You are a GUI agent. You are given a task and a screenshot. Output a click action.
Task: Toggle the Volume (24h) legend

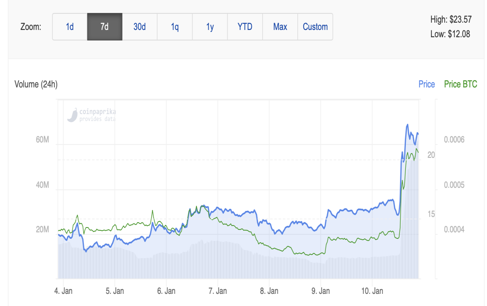(36, 85)
